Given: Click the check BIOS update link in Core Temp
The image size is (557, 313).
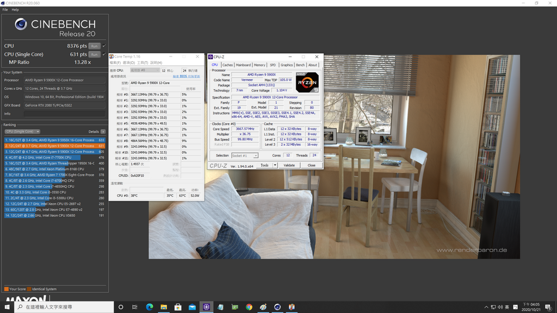Looking at the screenshot, I should point(186,76).
